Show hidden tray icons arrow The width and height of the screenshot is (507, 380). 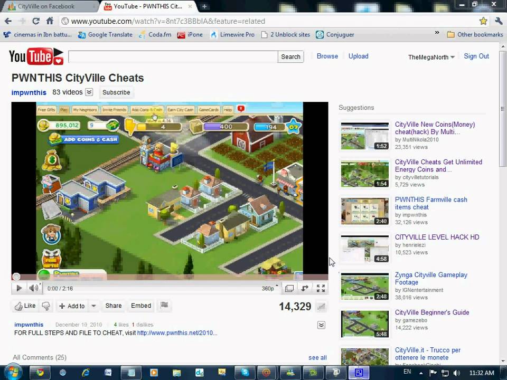pyautogui.click(x=421, y=373)
